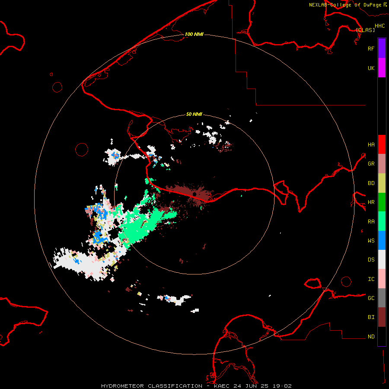This screenshot has height=389, width=389.
Task: Select the GR dusty-pink legend swatch
Action: tap(382, 163)
